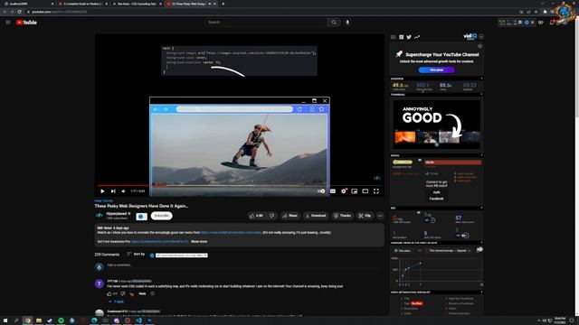Viewport: 579px width, 325px height.
Task: Open vidIQ panel list menu icon
Action: pyautogui.click(x=393, y=37)
